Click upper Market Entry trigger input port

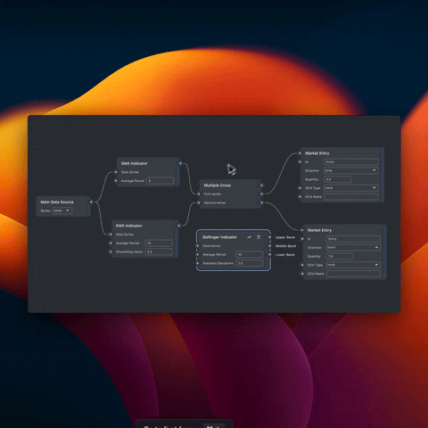point(300,153)
